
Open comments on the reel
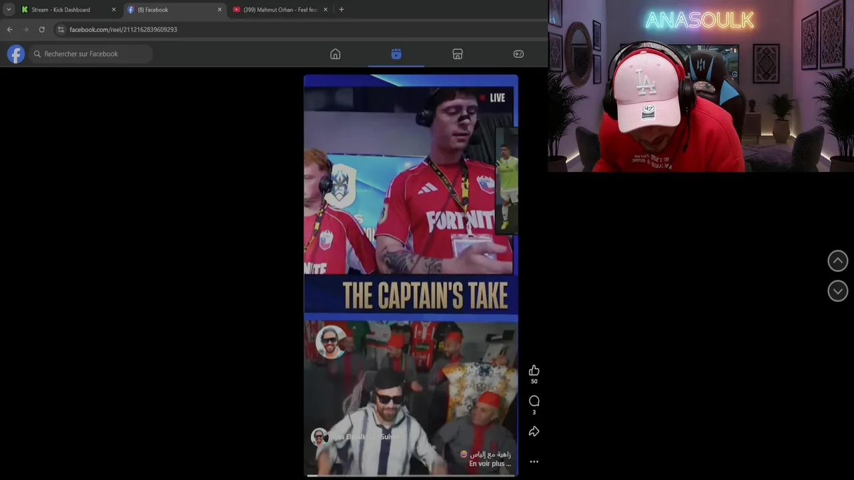tap(534, 401)
